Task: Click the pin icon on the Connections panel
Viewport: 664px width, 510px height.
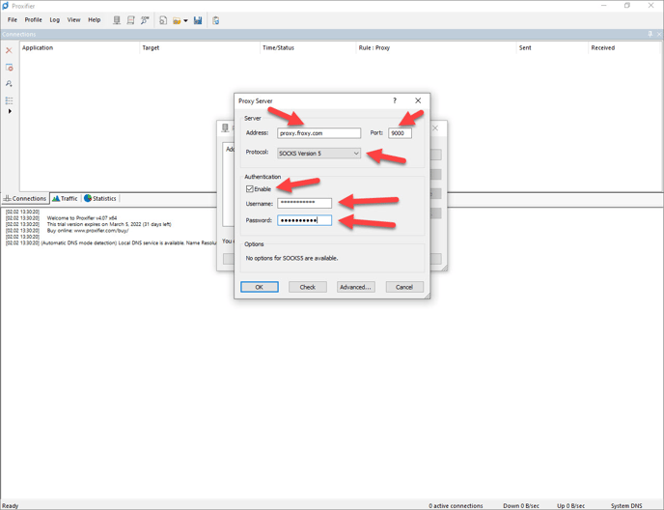Action: tap(650, 34)
